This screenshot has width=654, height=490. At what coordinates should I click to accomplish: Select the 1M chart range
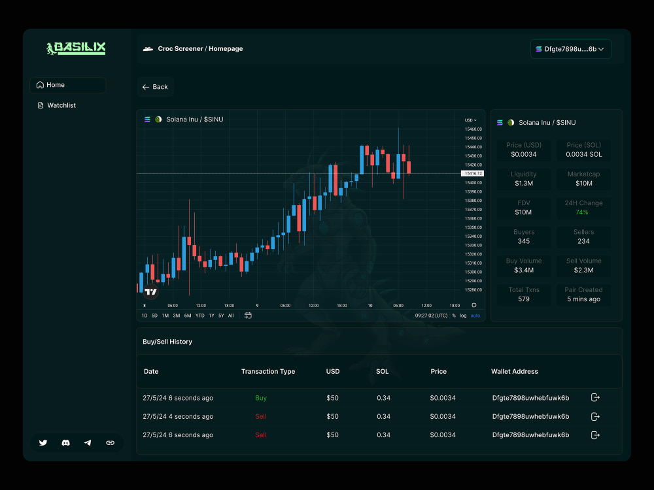coord(165,316)
